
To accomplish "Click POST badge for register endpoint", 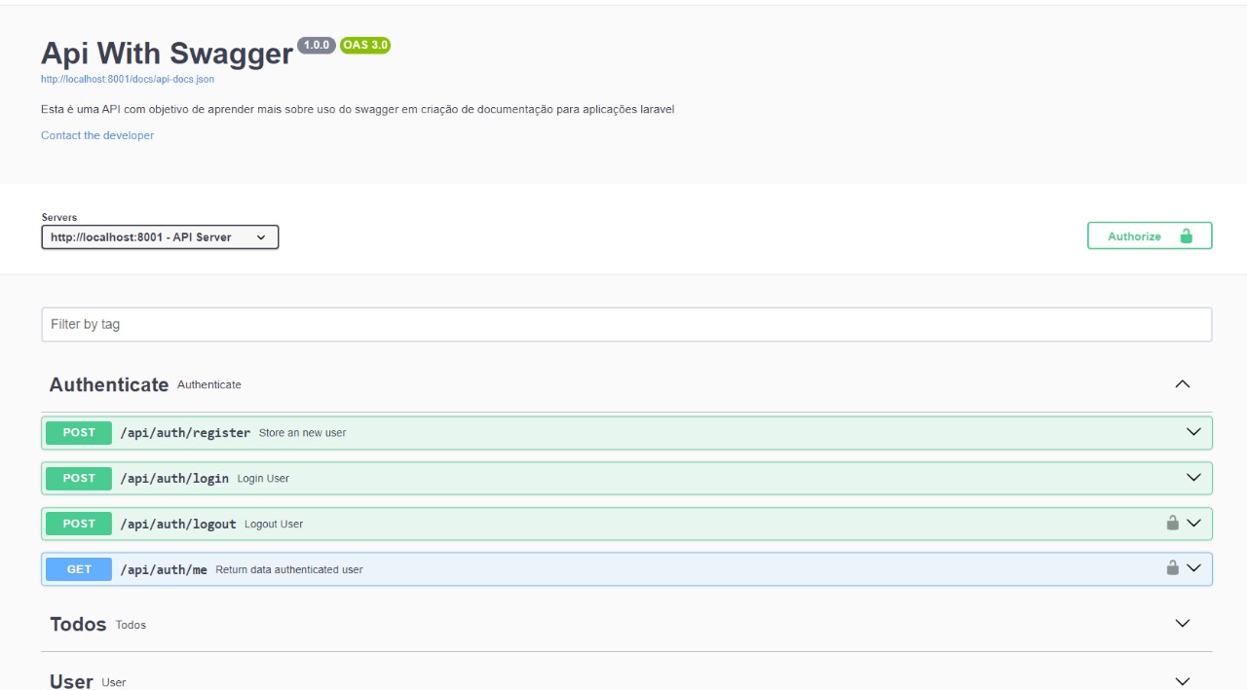I will [79, 432].
